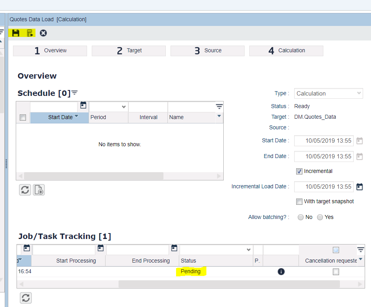Image resolution: width=371 pixels, height=307 pixels.
Task: Click the Save and Run icon
Action: tap(30, 33)
